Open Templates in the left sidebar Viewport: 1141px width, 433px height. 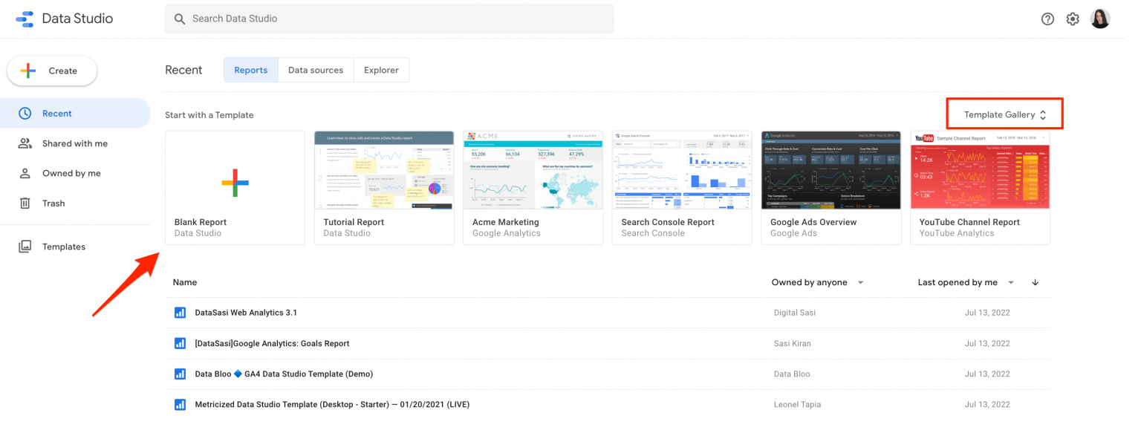pyautogui.click(x=63, y=247)
